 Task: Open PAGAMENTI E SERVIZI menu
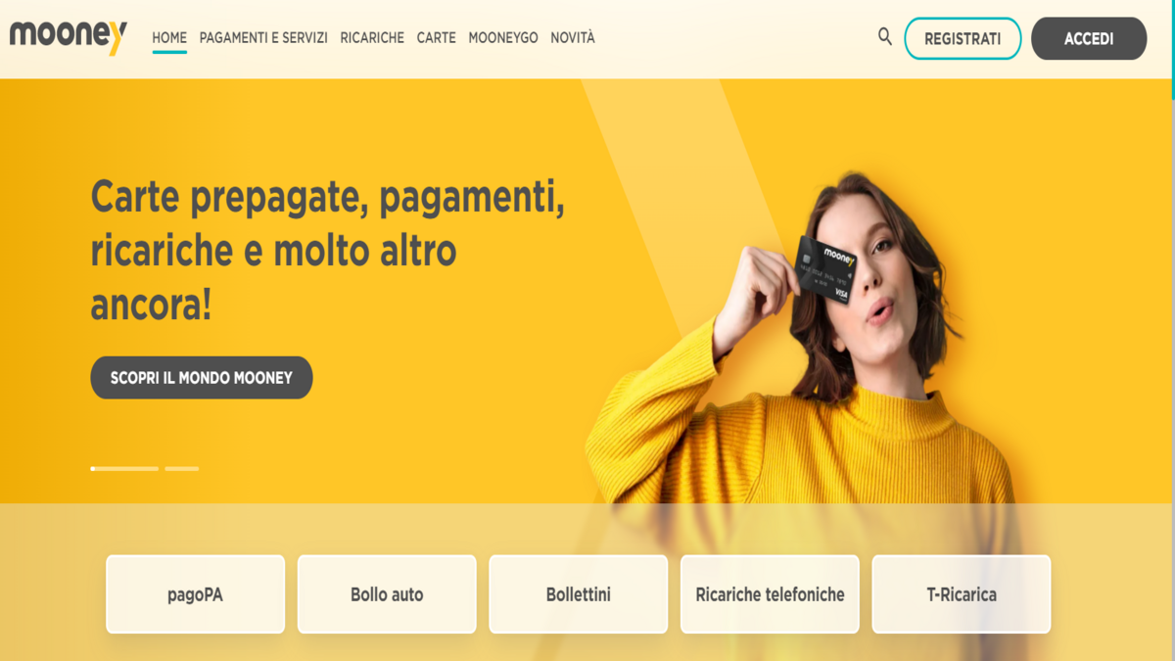263,38
